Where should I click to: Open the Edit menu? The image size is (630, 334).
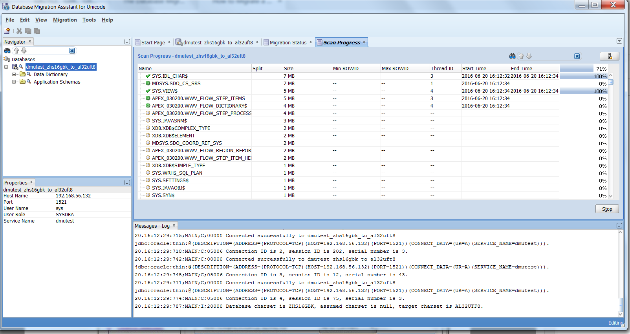coord(25,20)
